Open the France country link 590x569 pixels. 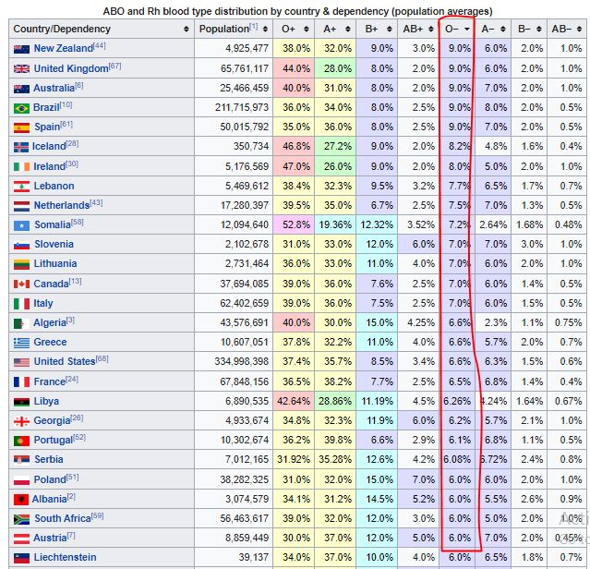50,382
